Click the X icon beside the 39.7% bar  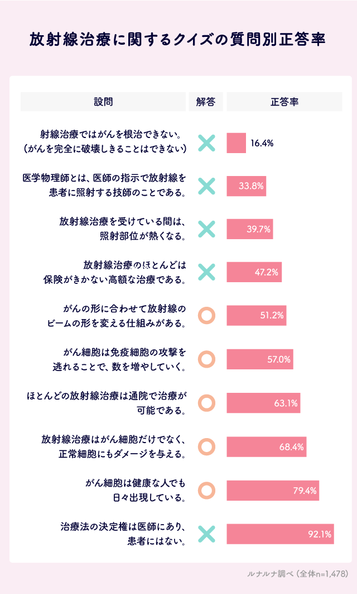(x=206, y=229)
